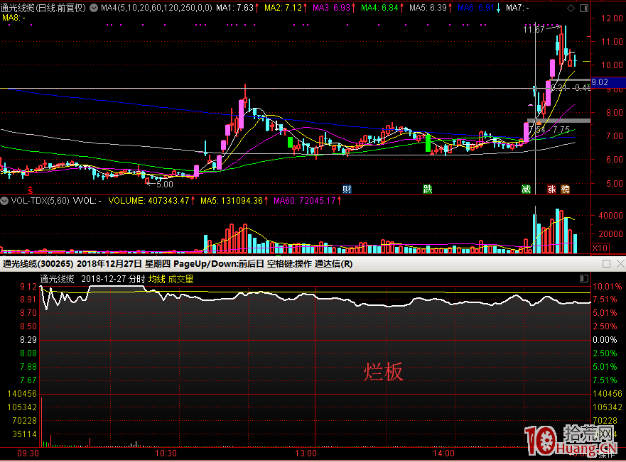Click the VVOL: - label
The width and height of the screenshot is (626, 462).
pyautogui.click(x=87, y=201)
